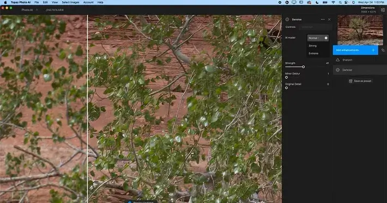Click the display mirroring icon in menu bar
This screenshot has height=203, width=387.
click(x=294, y=2)
